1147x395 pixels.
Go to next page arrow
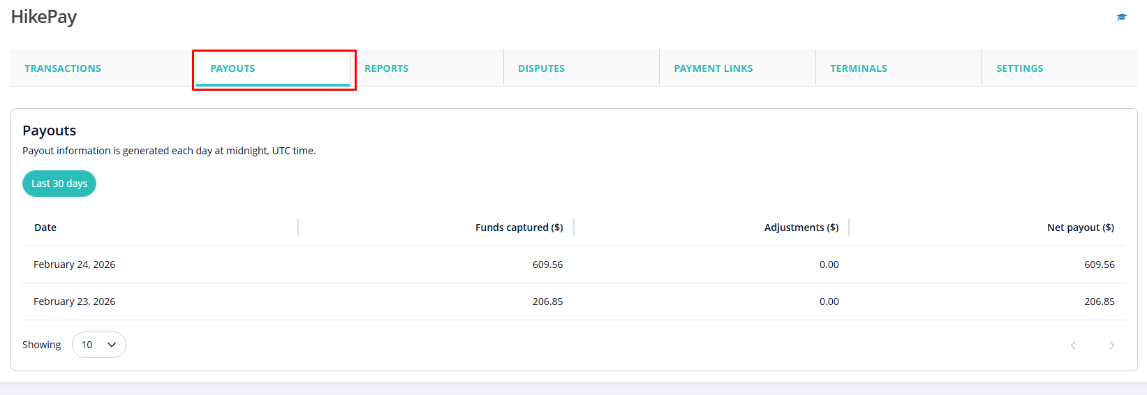point(1111,345)
